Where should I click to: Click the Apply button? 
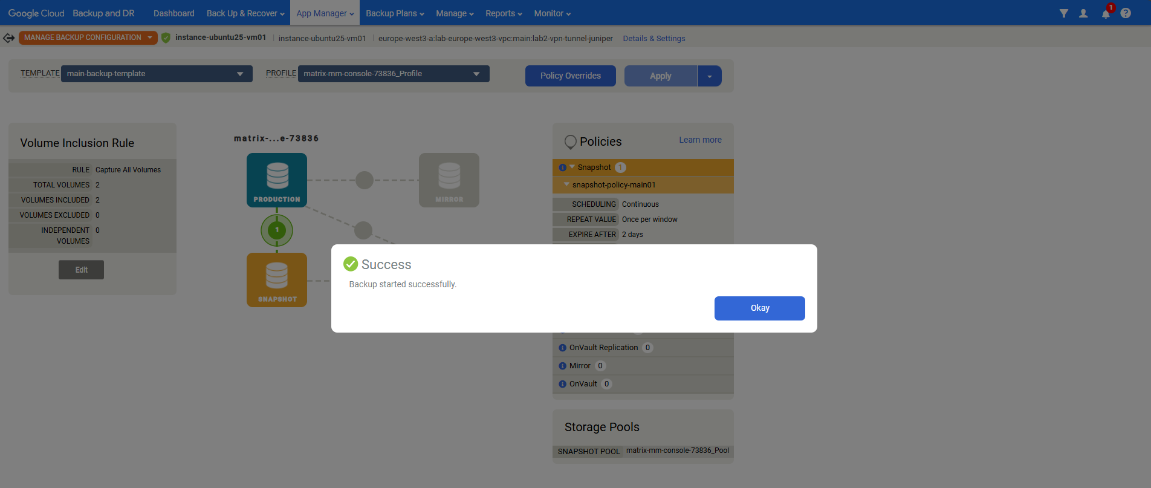pos(661,76)
